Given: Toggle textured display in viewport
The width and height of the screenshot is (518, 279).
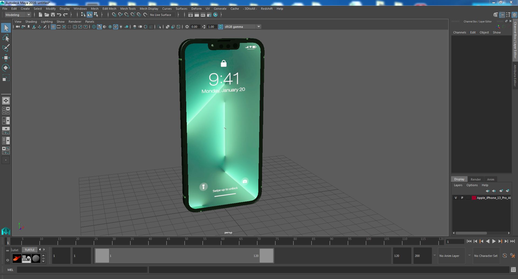Looking at the screenshot, I should pyautogui.click(x=116, y=27).
